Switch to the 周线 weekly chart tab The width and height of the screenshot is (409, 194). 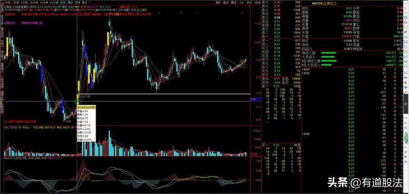pyautogui.click(x=70, y=2)
